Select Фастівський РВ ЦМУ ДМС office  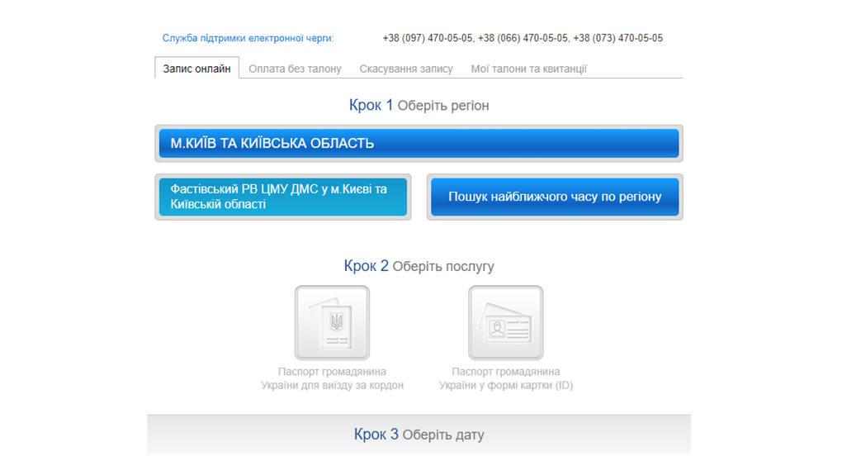282,197
